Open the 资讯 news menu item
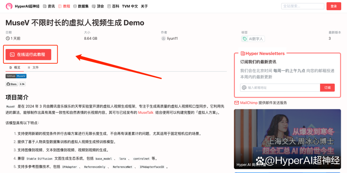The height and width of the screenshot is (173, 347). pyautogui.click(x=49, y=6)
